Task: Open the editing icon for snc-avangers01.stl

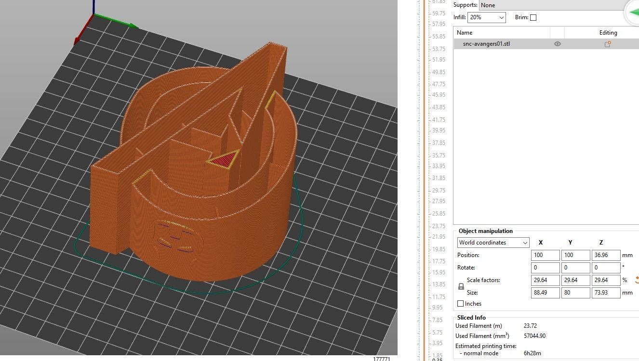Action: pos(608,44)
